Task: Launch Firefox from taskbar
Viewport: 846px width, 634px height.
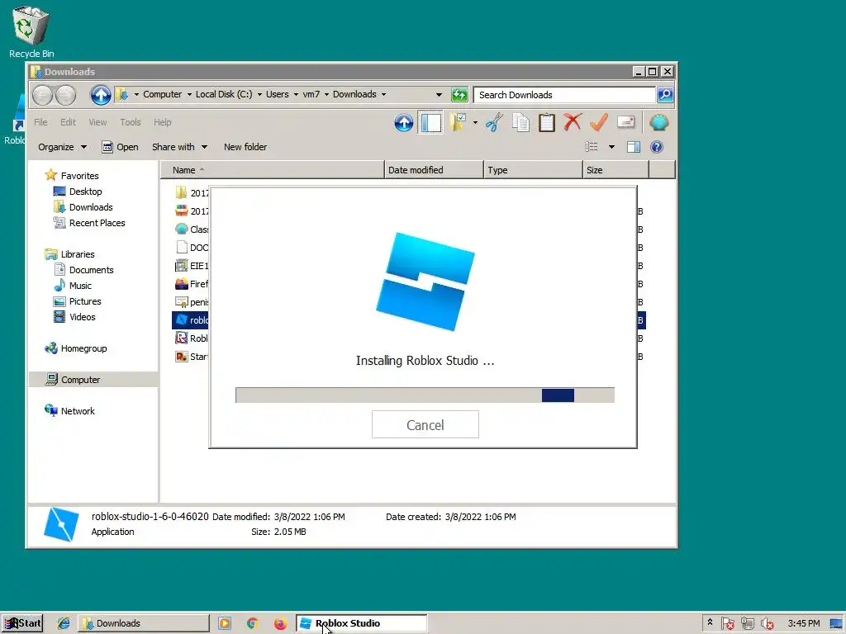Action: point(280,623)
